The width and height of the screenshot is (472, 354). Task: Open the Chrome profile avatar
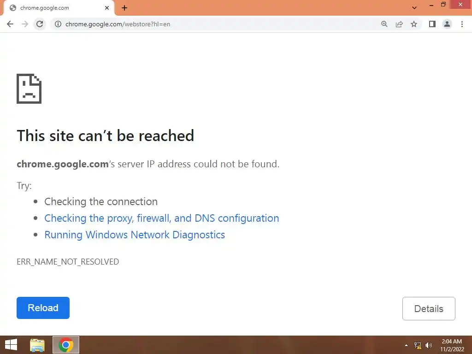(x=447, y=24)
